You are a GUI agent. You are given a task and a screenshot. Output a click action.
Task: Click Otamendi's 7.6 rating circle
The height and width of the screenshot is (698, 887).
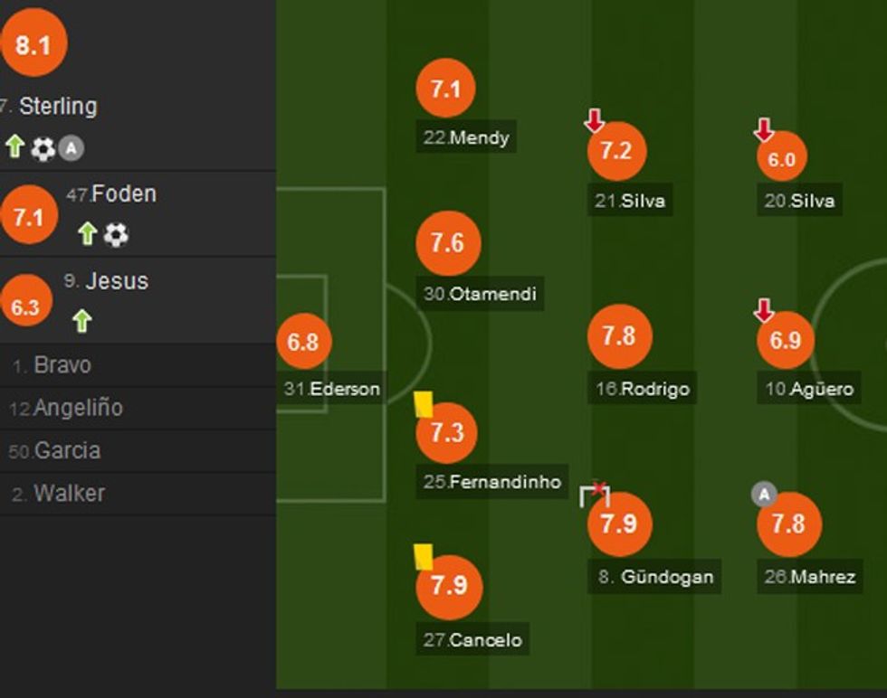(x=447, y=243)
